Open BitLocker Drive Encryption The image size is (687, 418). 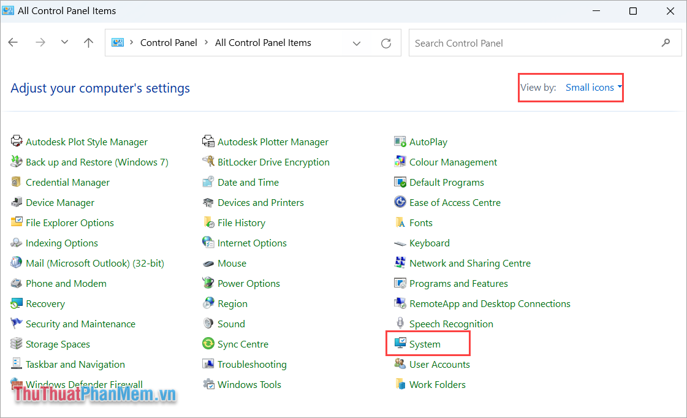pos(273,162)
